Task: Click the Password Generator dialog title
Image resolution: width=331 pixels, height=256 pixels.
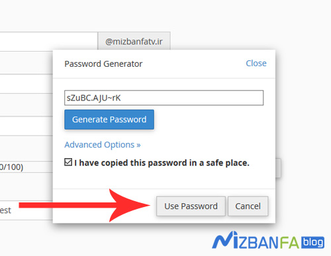Action: click(103, 64)
